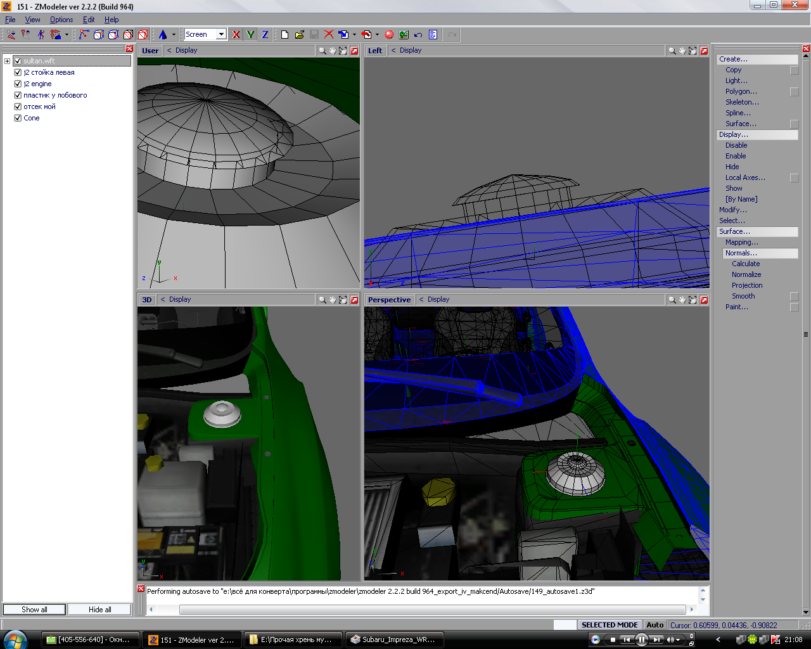
Task: Uncheck the Cone object checkbox
Action: point(18,118)
